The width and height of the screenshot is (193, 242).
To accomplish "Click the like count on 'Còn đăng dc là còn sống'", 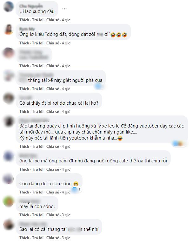I will click(77, 189).
